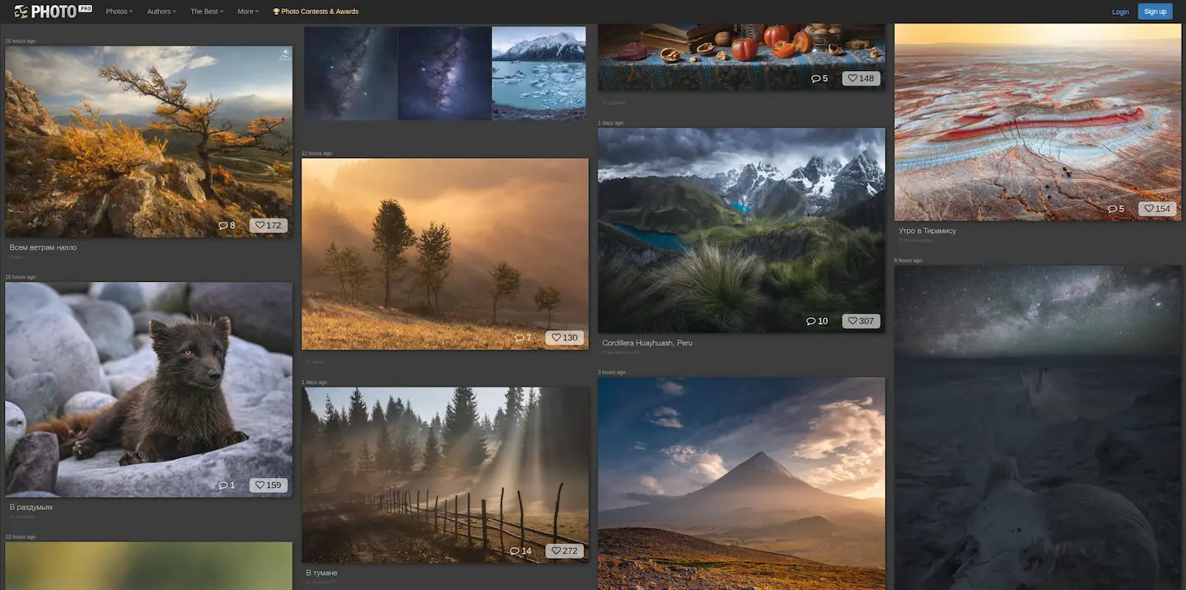This screenshot has width=1186, height=590.
Task: Open the "В тумане" photo title
Action: pyautogui.click(x=321, y=573)
